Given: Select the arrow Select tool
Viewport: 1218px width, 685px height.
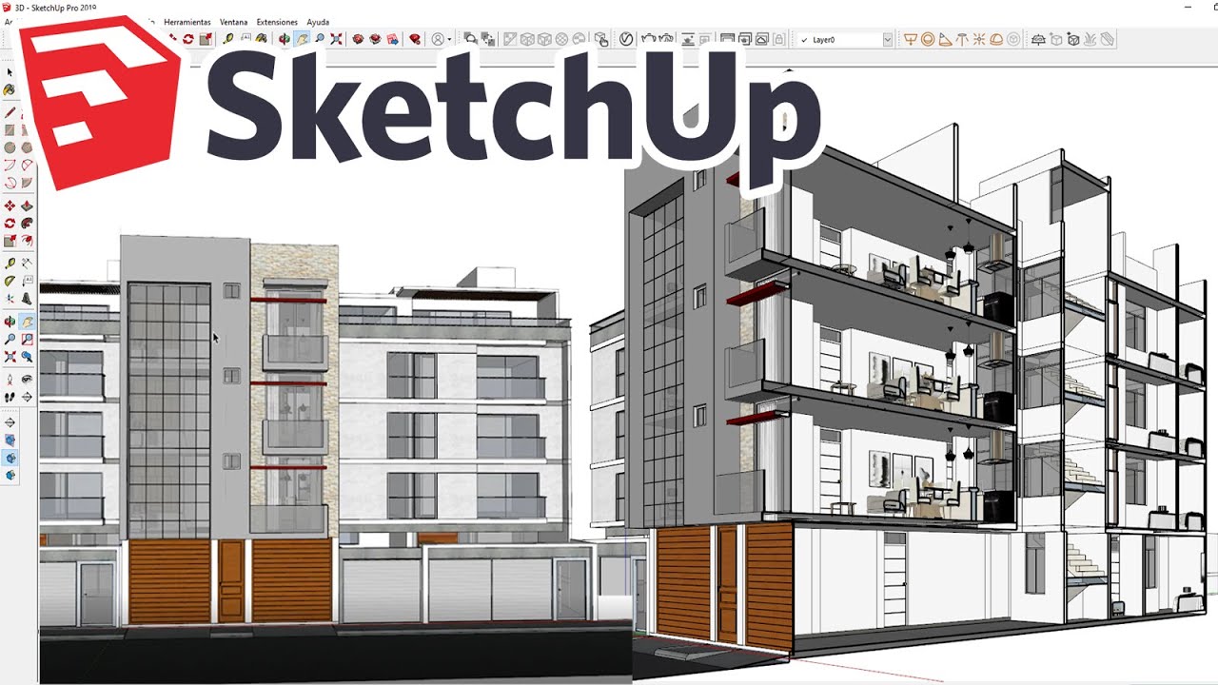Looking at the screenshot, I should click(x=10, y=72).
